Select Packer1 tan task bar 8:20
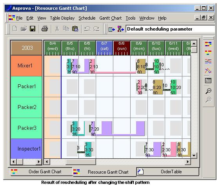The height and width of the screenshot is (187, 220). [158, 87]
